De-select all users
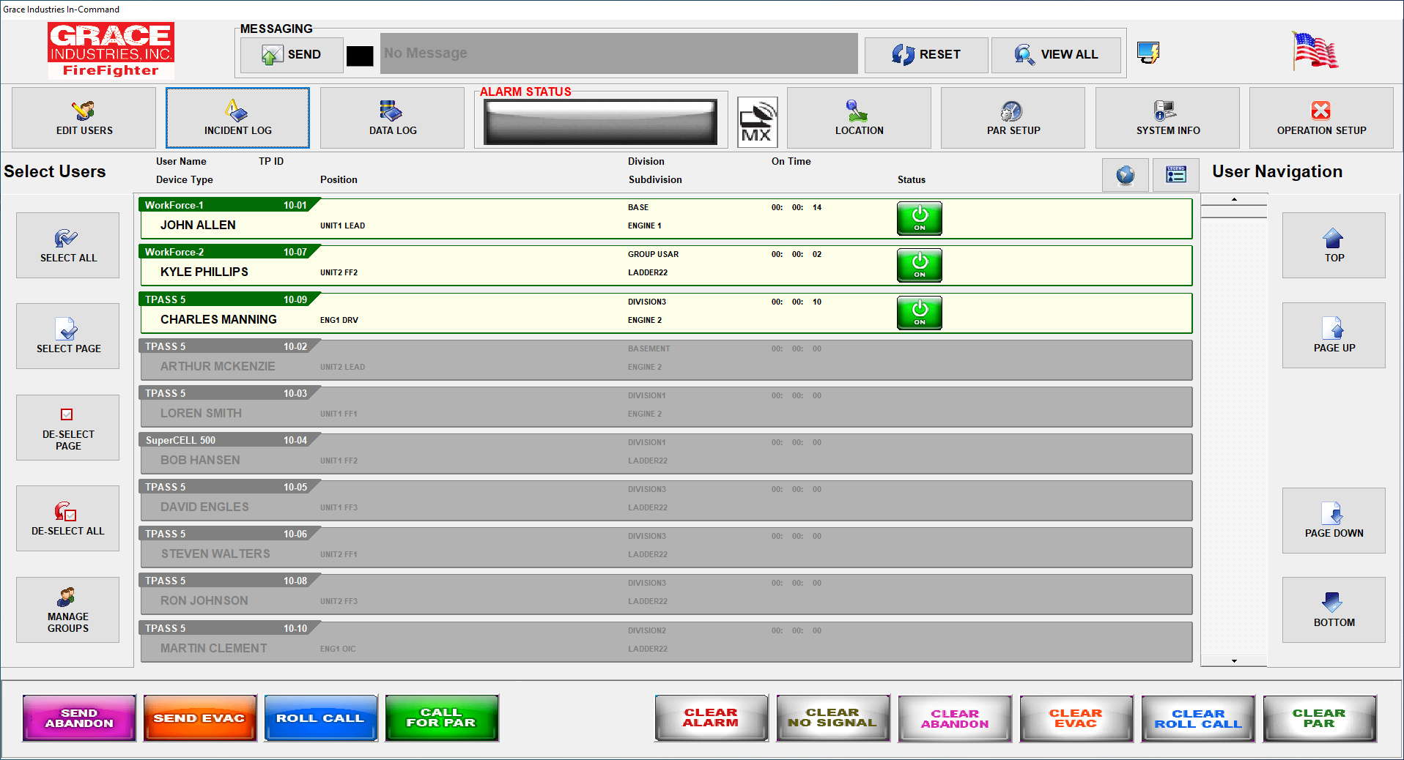This screenshot has height=760, width=1404. click(67, 518)
